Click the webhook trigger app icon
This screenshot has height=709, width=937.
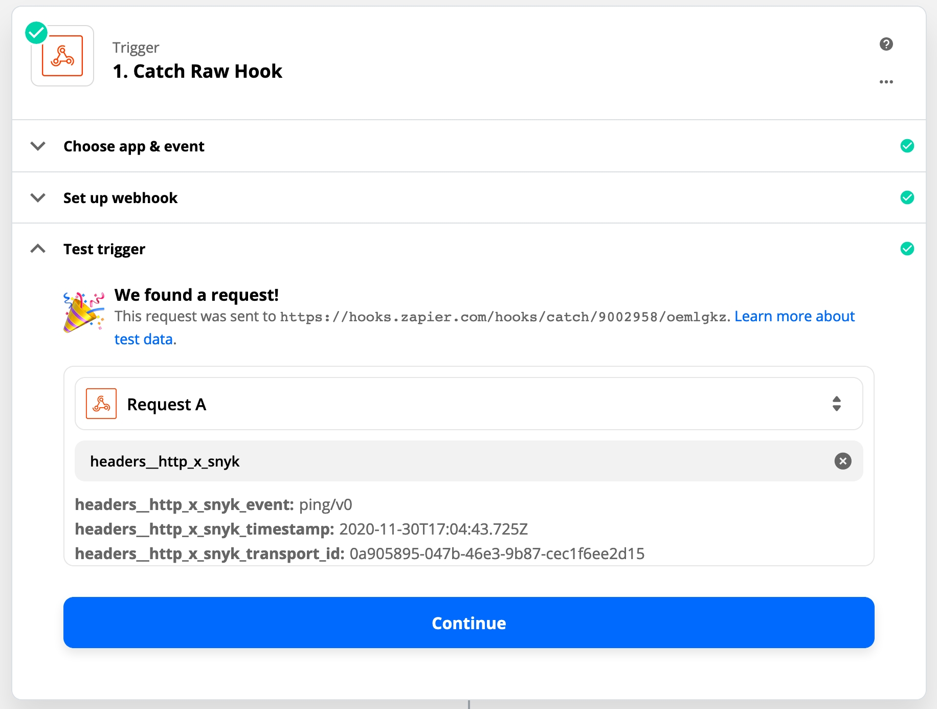62,56
